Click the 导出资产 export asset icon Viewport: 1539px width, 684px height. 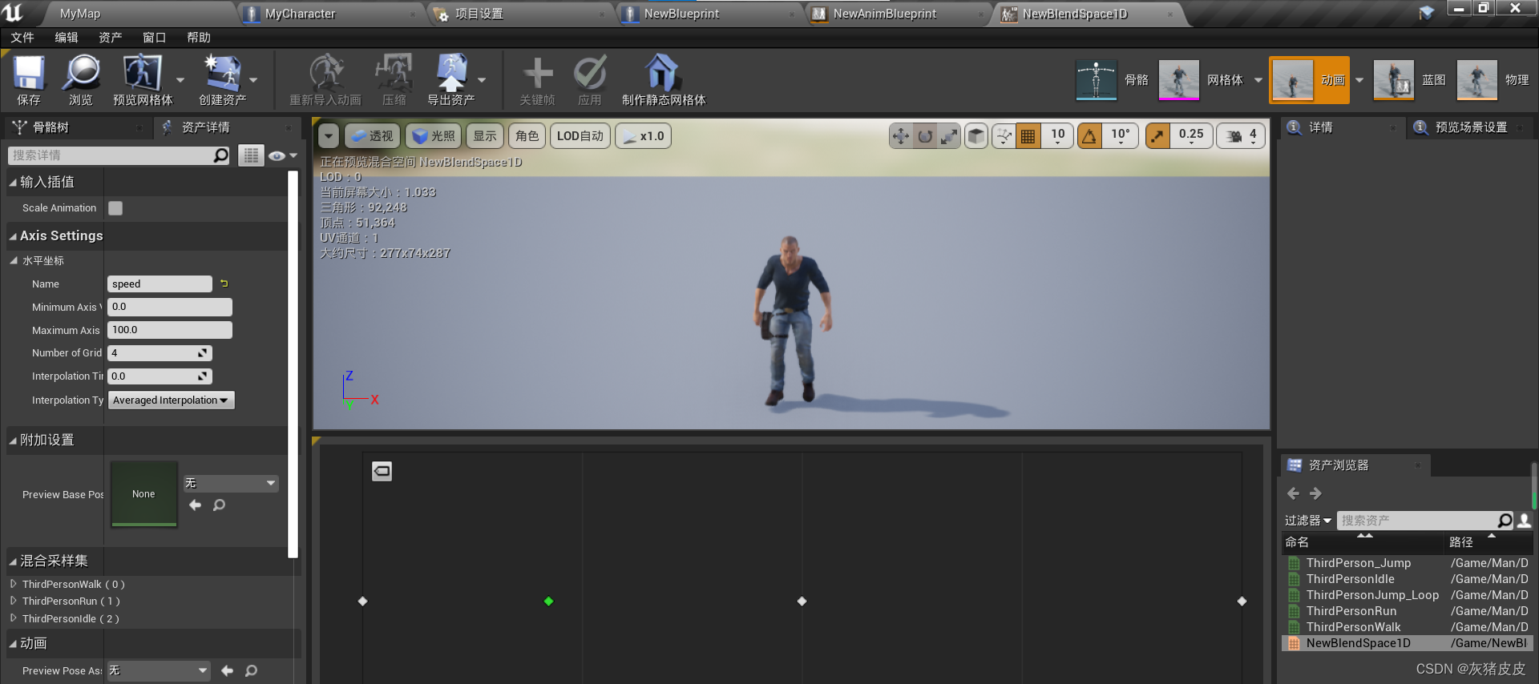tap(451, 80)
